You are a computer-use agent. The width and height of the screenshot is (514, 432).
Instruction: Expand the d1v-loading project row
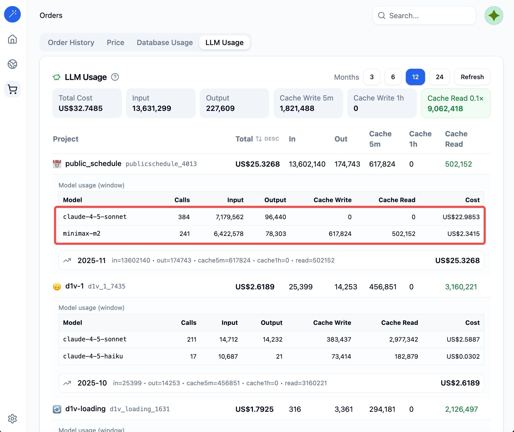pos(85,409)
